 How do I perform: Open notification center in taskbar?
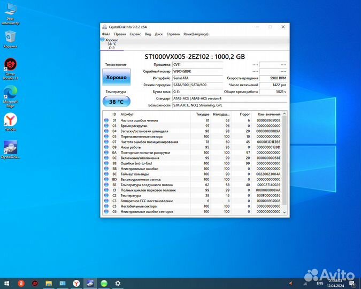[352, 283]
